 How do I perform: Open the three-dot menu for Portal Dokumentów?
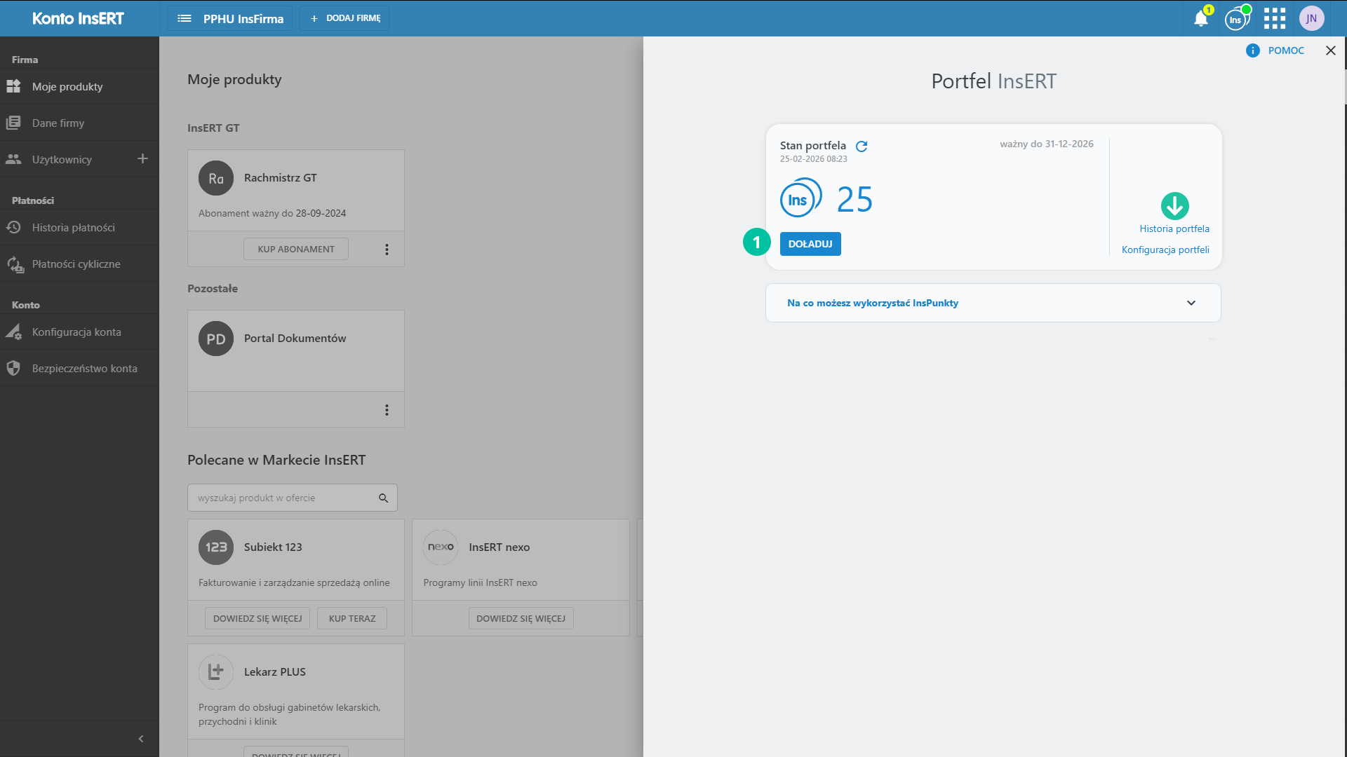click(x=387, y=410)
